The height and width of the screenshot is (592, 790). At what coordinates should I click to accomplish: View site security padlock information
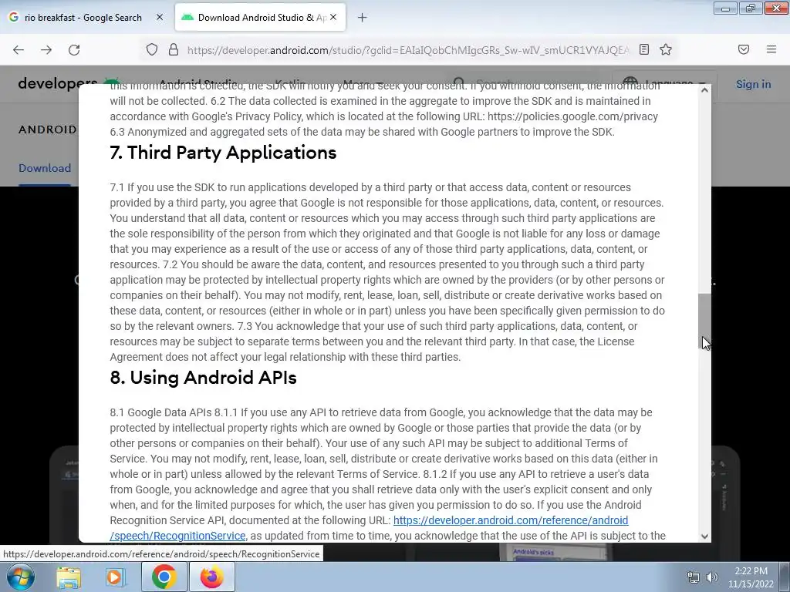174,49
